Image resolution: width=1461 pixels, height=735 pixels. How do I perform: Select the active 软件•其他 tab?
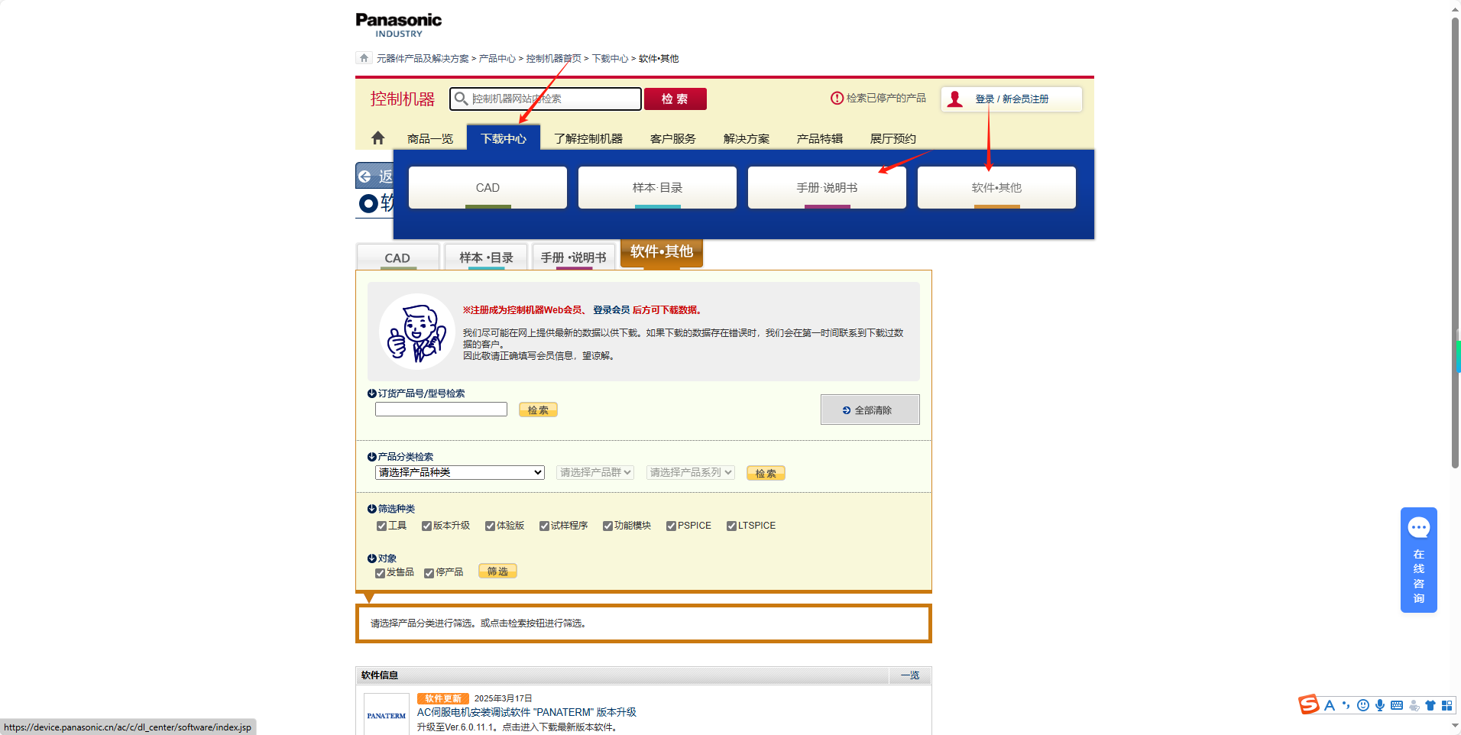[662, 252]
